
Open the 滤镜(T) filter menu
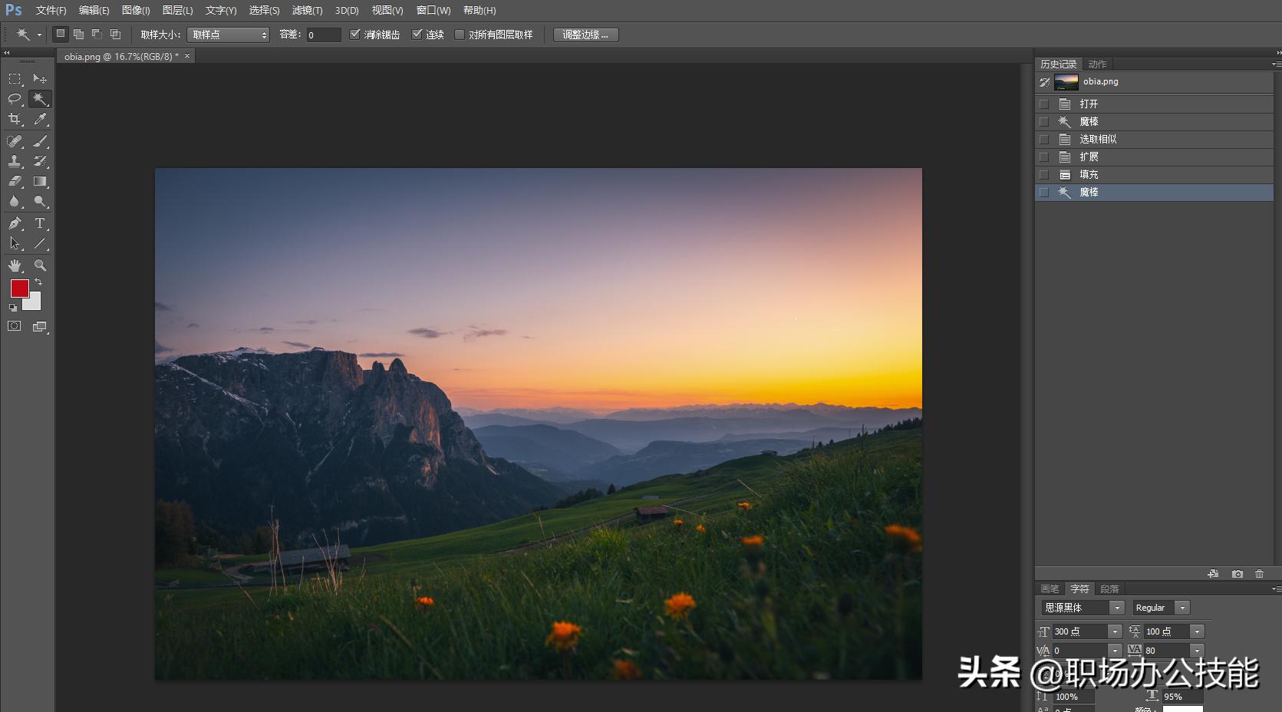point(307,11)
